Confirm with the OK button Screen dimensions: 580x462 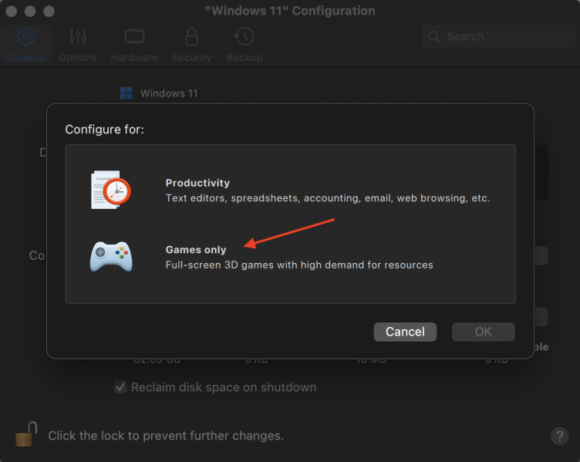point(483,332)
